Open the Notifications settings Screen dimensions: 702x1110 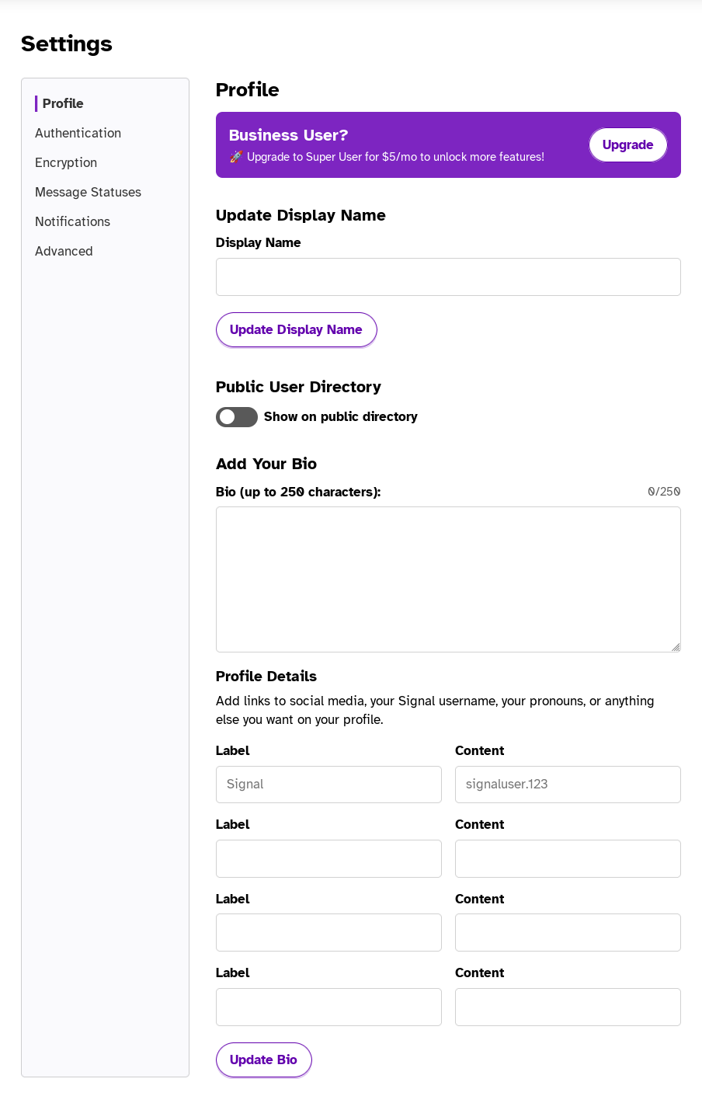(72, 221)
